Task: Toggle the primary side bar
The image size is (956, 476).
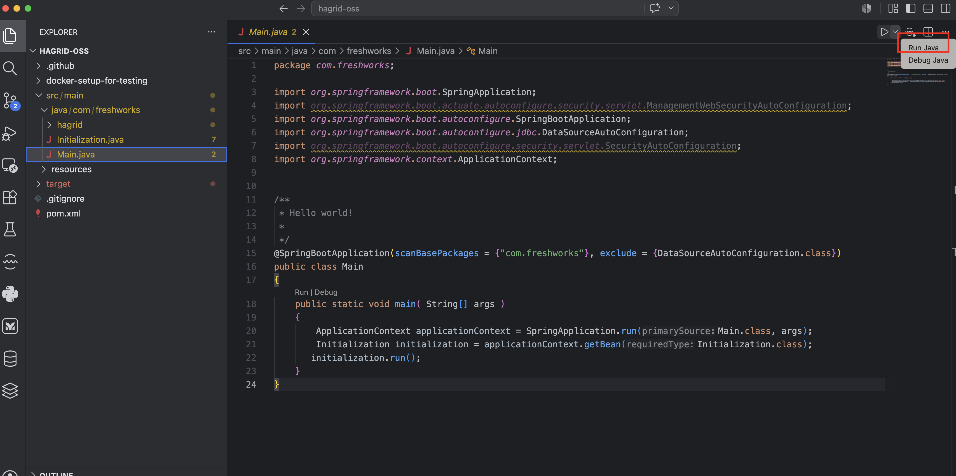Action: click(x=910, y=9)
